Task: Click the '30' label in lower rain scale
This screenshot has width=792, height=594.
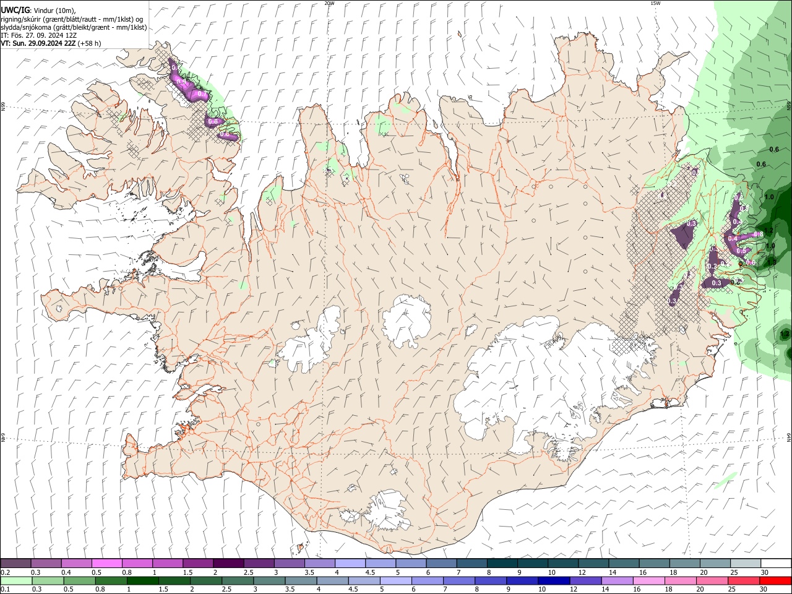Action: 763,589
